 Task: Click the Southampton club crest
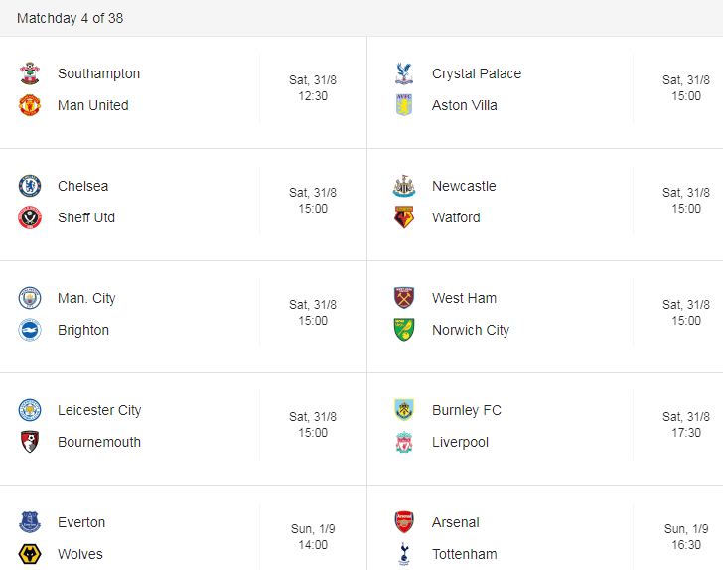coord(30,73)
